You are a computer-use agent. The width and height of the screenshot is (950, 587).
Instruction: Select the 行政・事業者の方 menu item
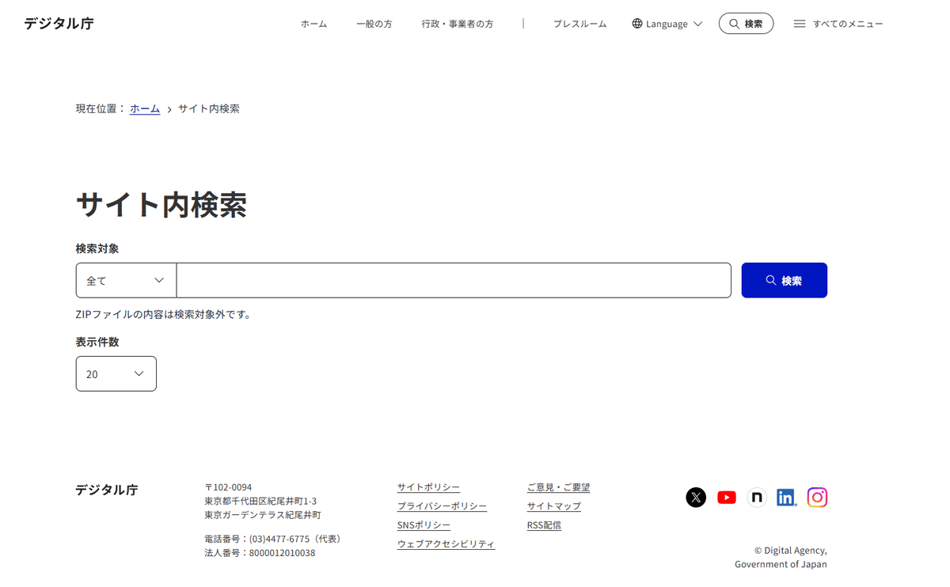click(x=458, y=24)
